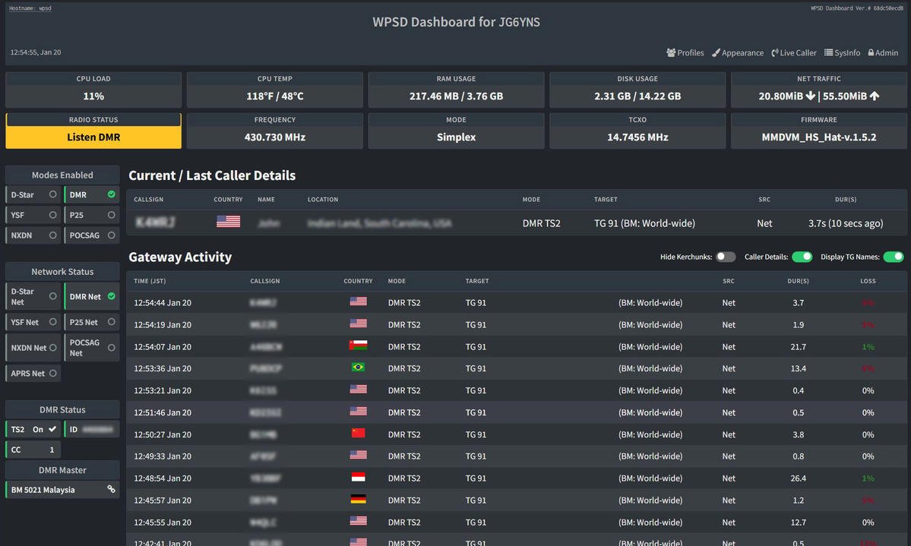Disable the Display TG Names switch
This screenshot has width=911, height=546.
point(894,257)
